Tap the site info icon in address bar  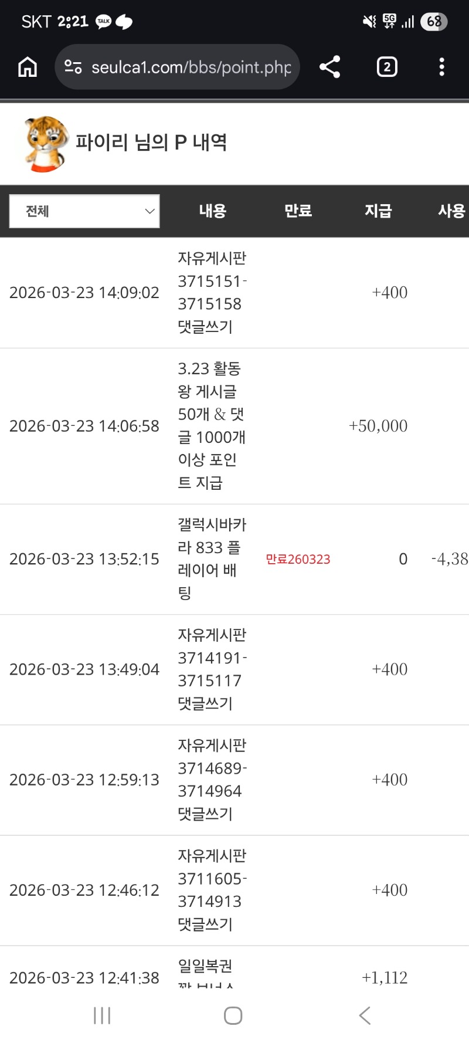tap(73, 67)
